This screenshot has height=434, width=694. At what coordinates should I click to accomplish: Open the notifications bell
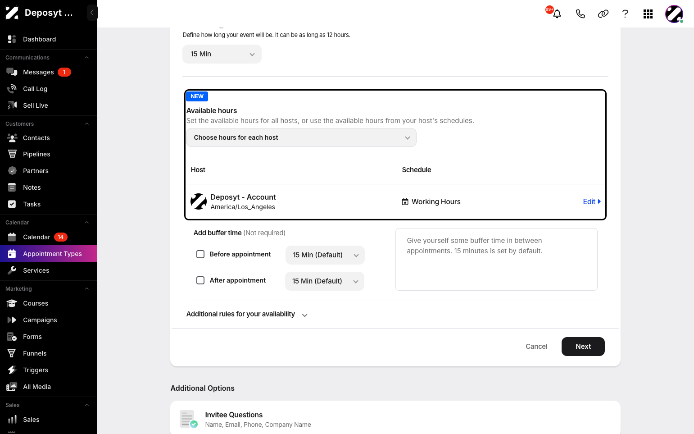pos(557,14)
